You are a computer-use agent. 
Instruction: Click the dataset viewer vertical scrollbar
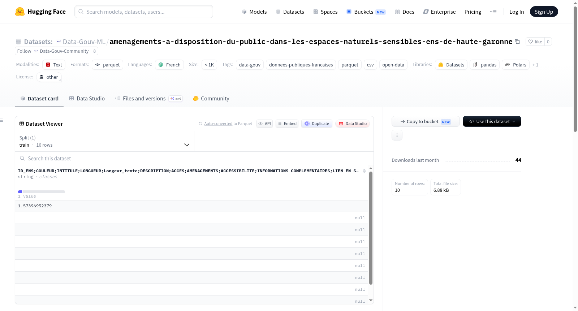371,228
